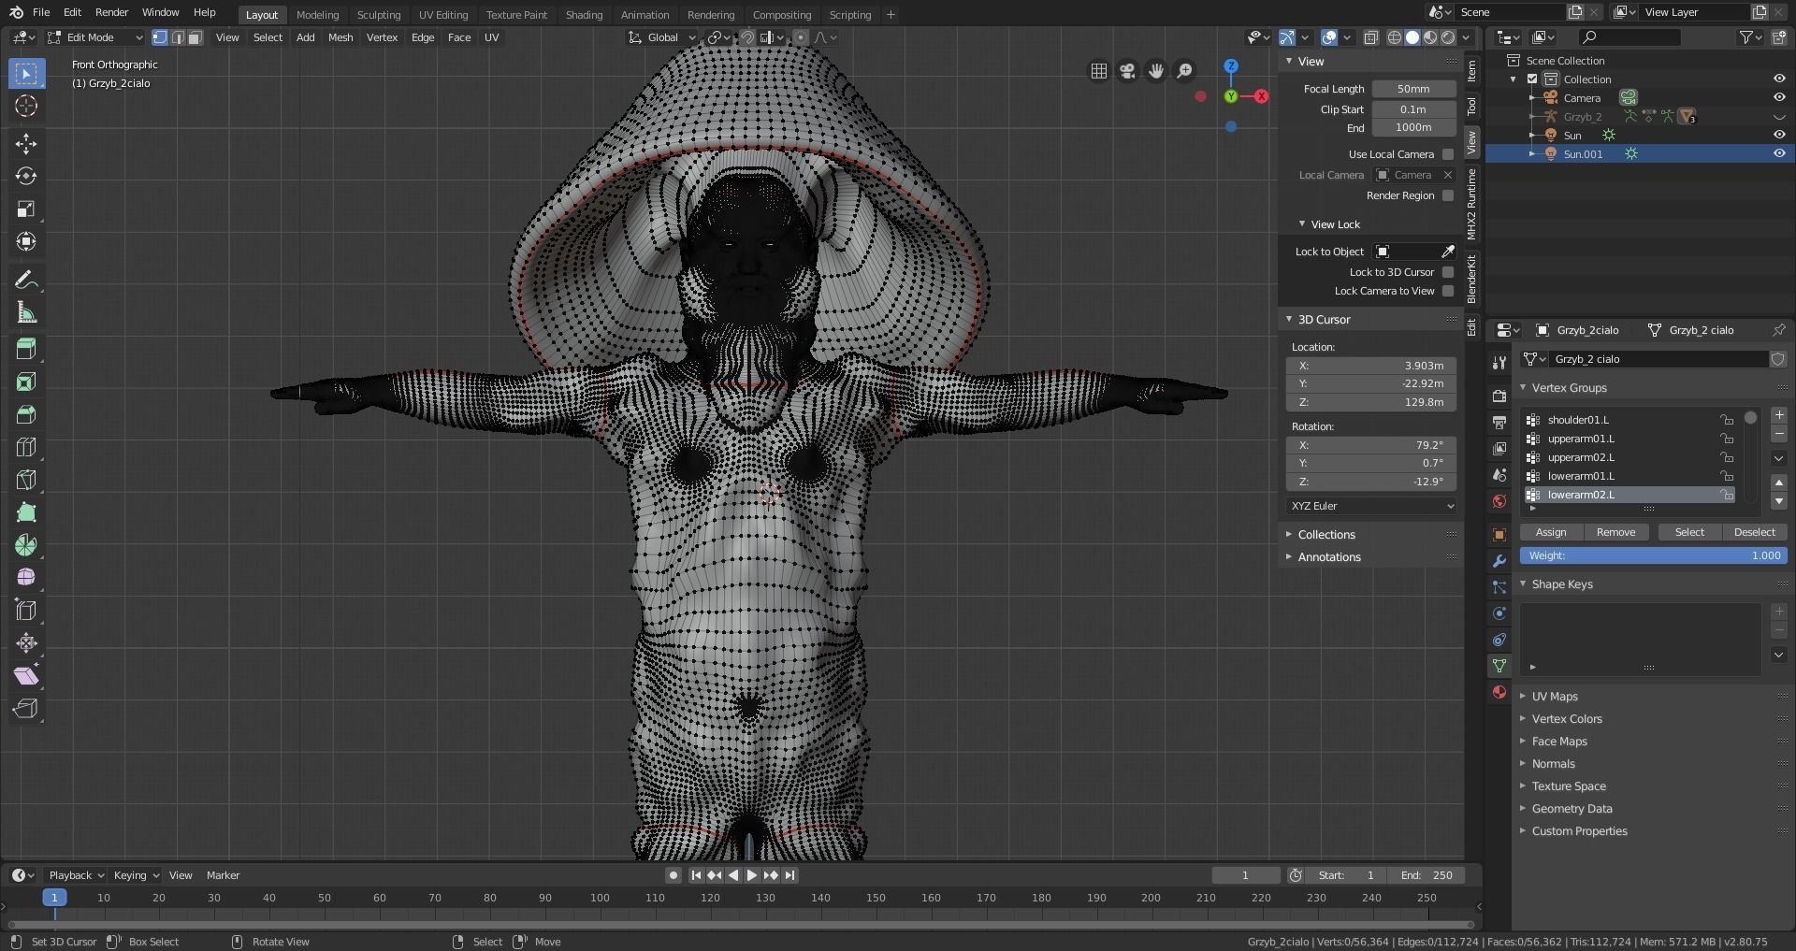Hide the Camera object in outliner
The height and width of the screenshot is (951, 1796).
click(x=1779, y=97)
